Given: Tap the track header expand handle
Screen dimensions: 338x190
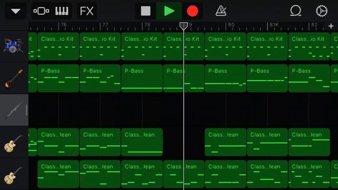Looking at the screenshot, I should pos(26,110).
